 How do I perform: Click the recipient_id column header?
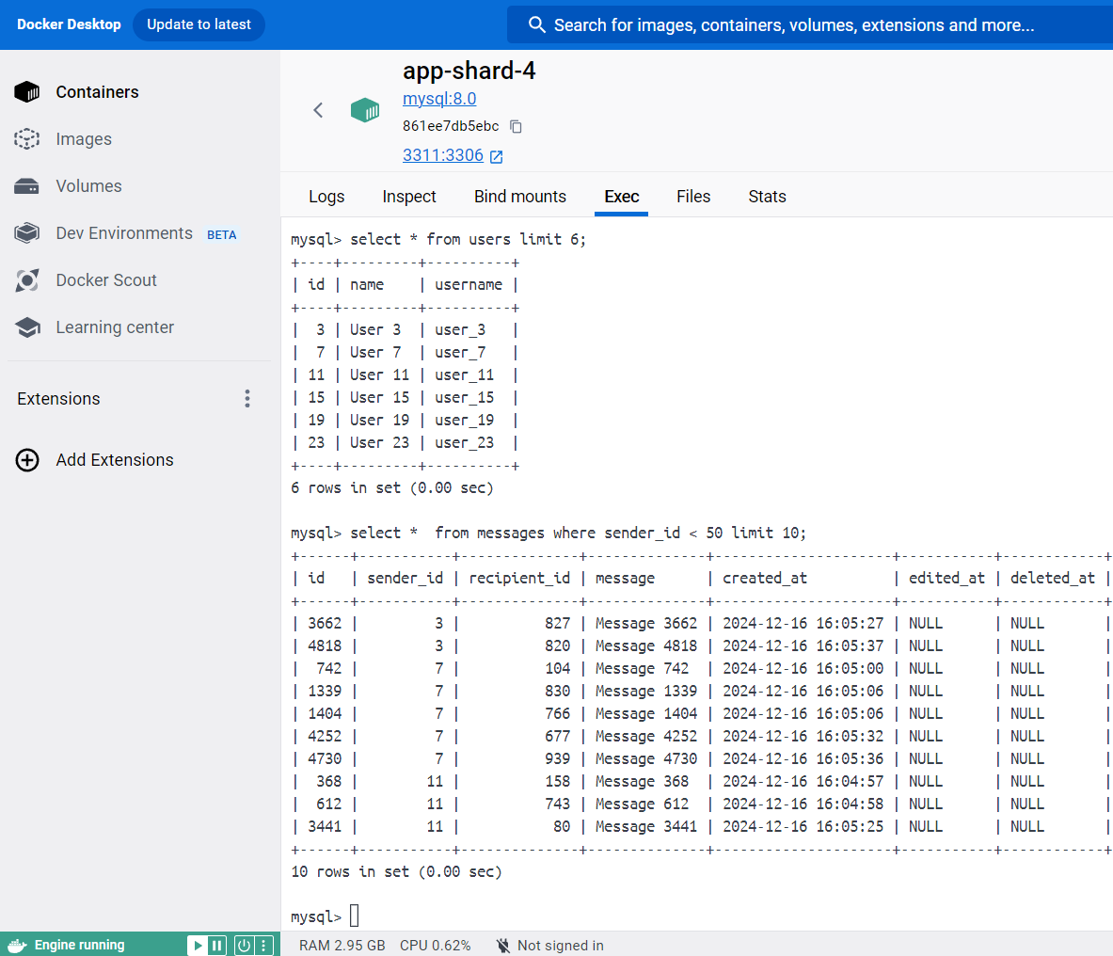(x=519, y=579)
